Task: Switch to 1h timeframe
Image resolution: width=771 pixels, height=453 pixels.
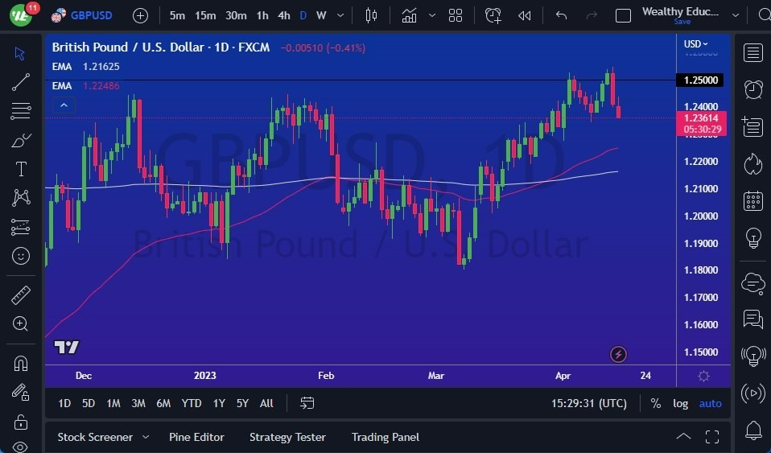Action: pyautogui.click(x=262, y=16)
